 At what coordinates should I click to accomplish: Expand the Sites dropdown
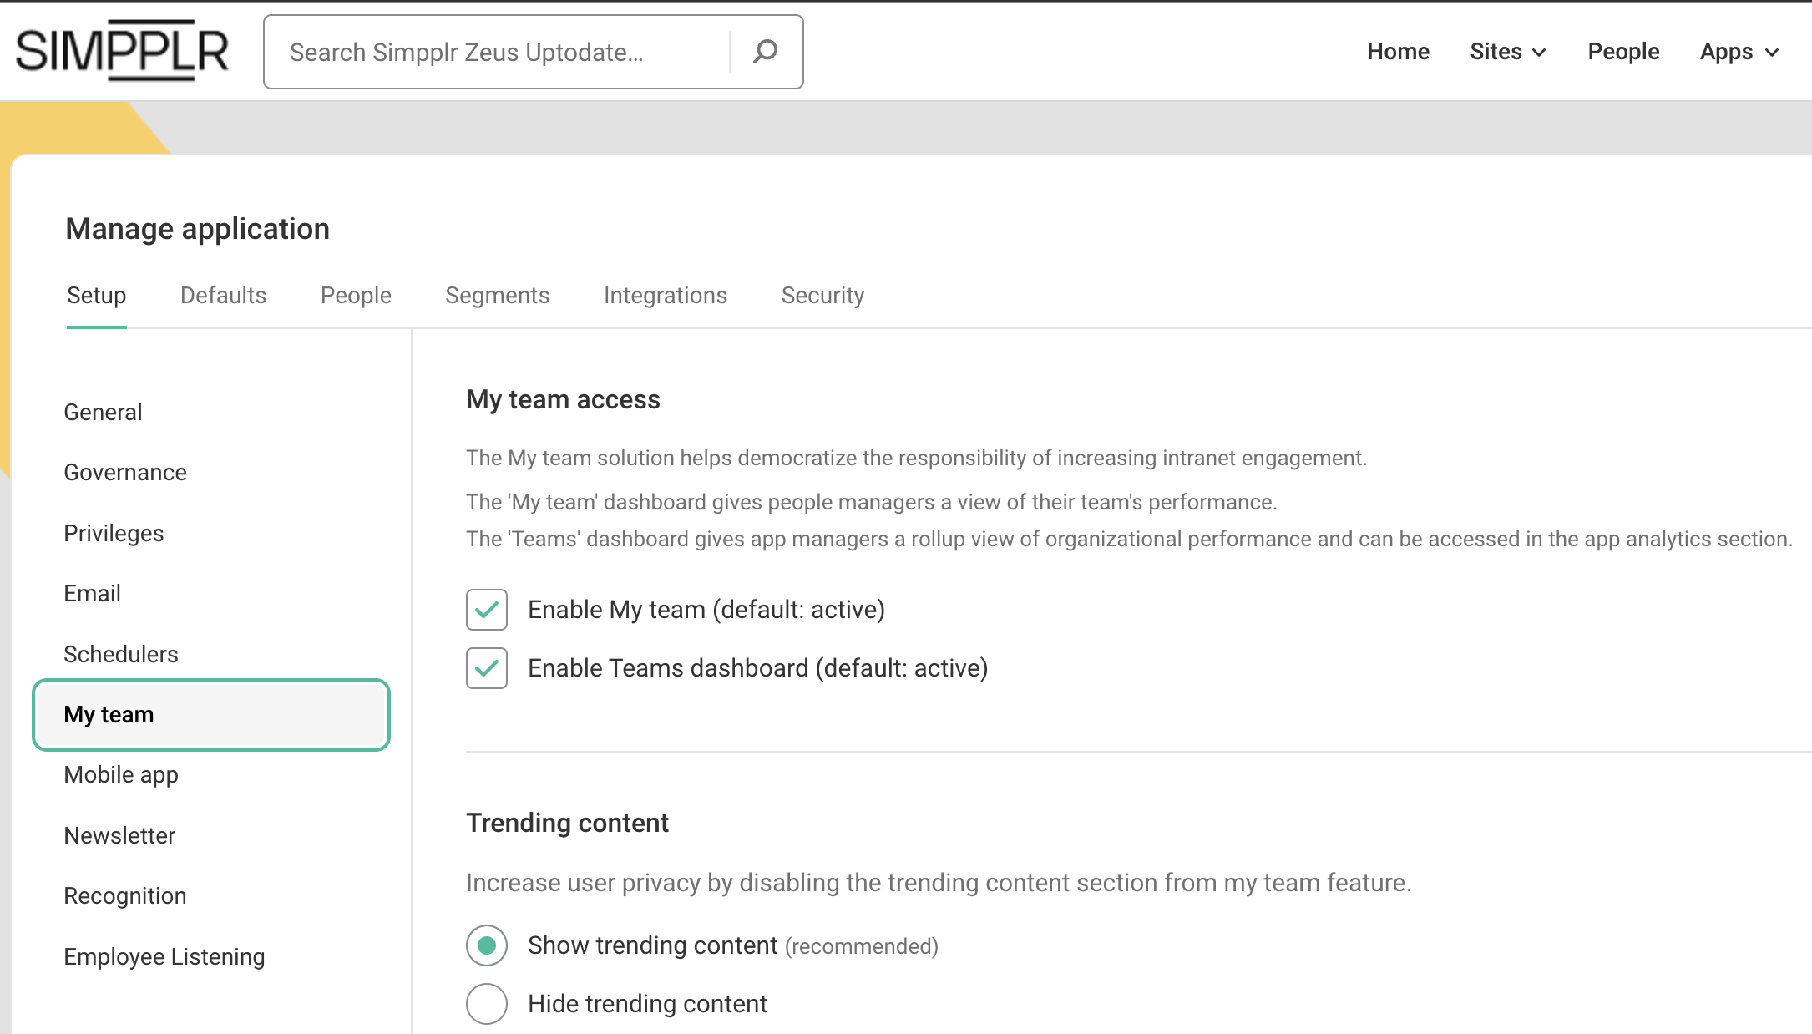coord(1508,52)
